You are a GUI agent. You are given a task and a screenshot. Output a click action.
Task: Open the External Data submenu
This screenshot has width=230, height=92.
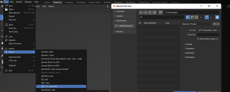click(x=19, y=57)
